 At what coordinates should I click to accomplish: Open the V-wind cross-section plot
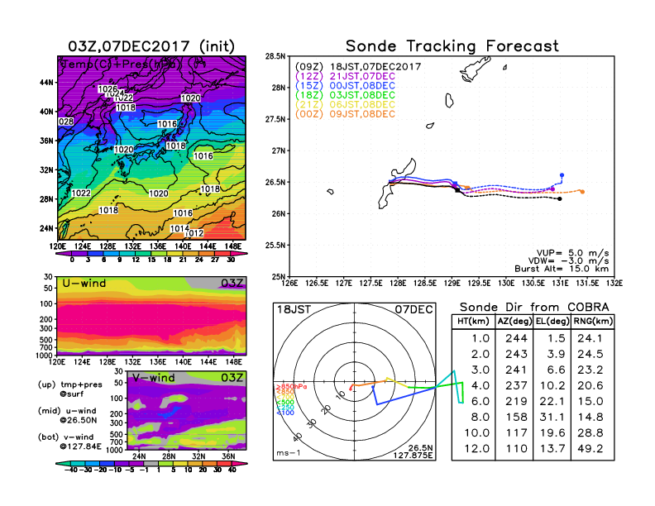pos(186,410)
